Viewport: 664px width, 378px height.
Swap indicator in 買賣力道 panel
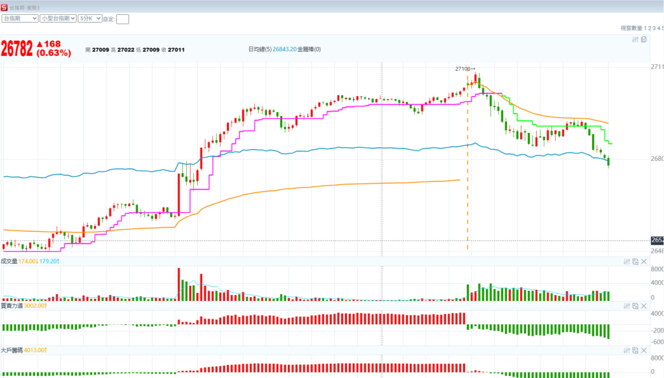coord(635,305)
